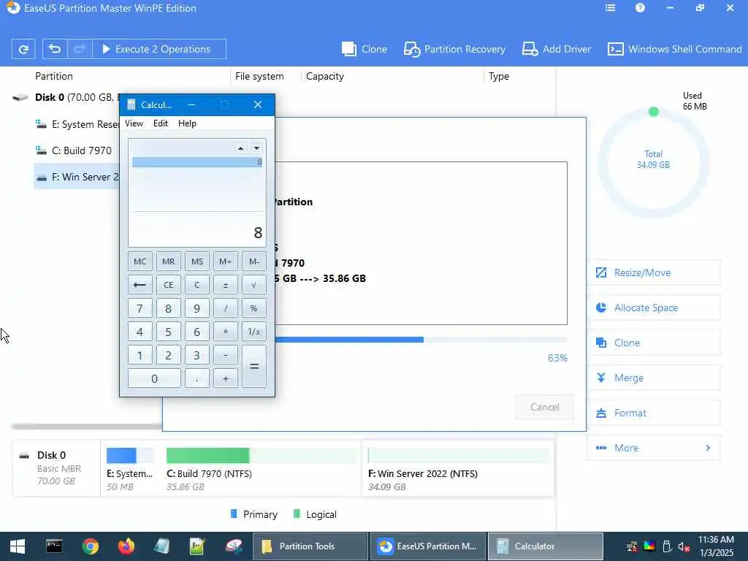Click Format in the side panel
Viewport: 748px width, 561px height.
[x=654, y=413]
